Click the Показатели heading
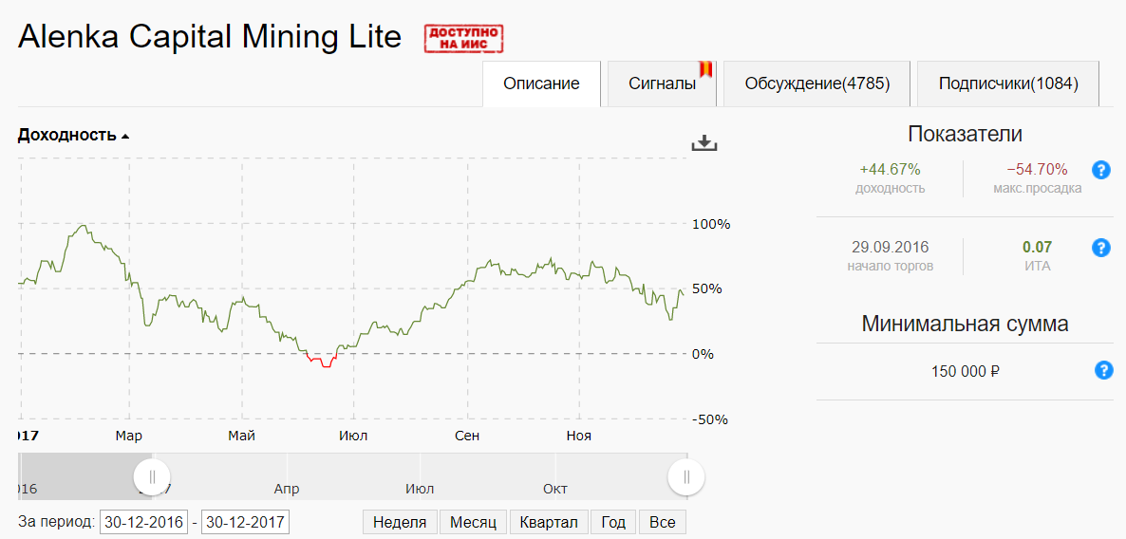The image size is (1126, 539). pos(965,134)
